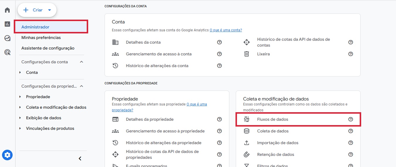Viewport: 396px width, 167px height.
Task: Expand the Coleta e modificação de dados tree item
Action: (x=20, y=107)
